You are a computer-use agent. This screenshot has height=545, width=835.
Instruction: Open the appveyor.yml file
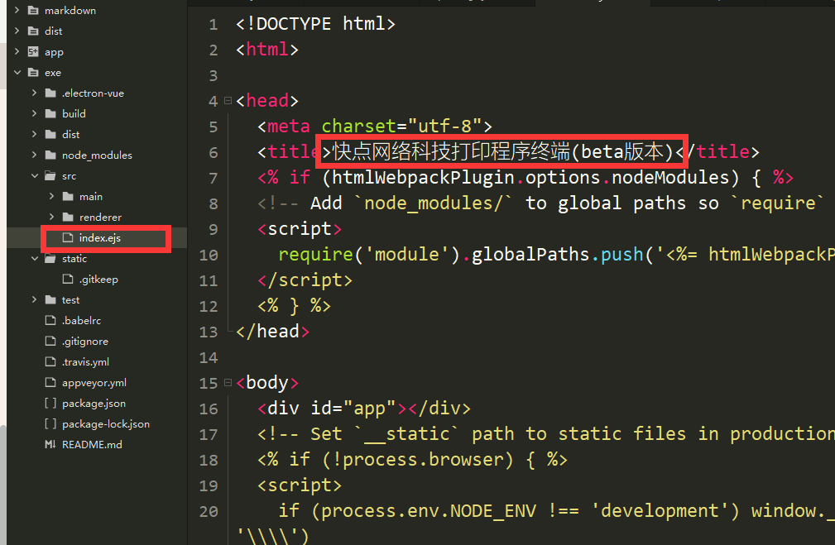[x=94, y=383]
